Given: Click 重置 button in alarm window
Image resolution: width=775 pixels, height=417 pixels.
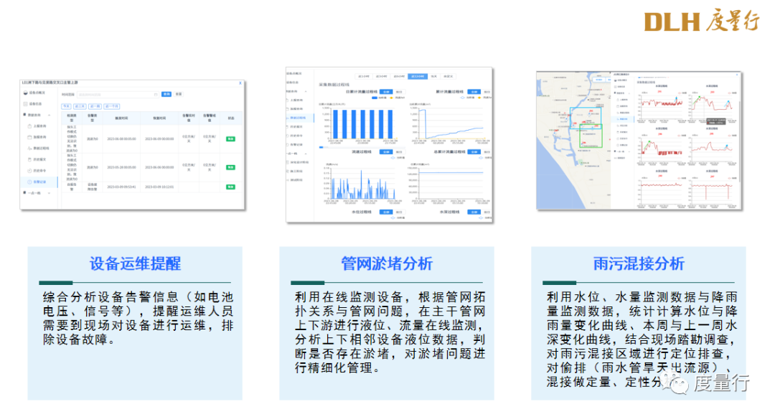Looking at the screenshot, I should click(179, 94).
